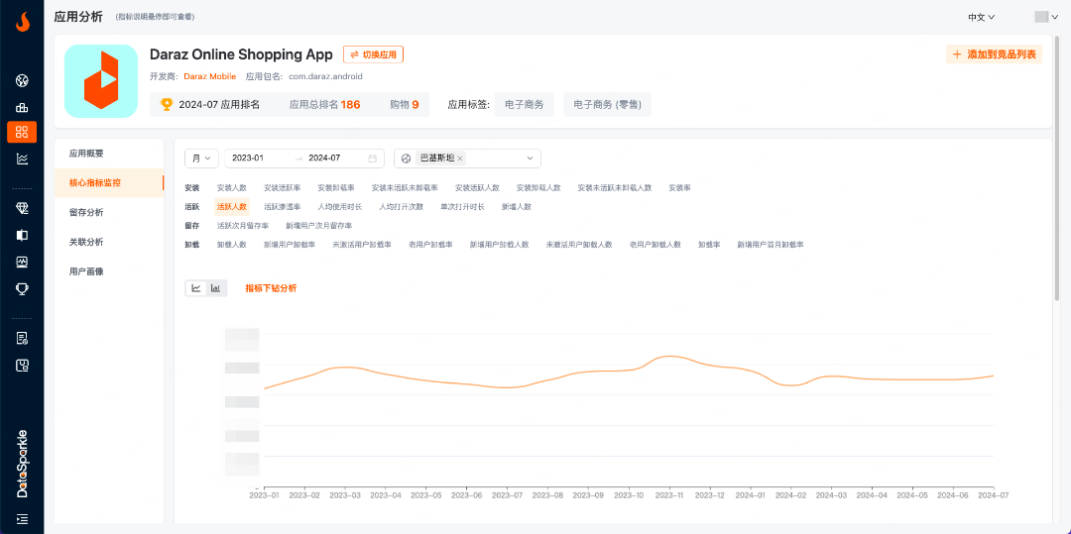The height and width of the screenshot is (534, 1071).
Task: Select the 安装人数 metric
Action: 231,187
